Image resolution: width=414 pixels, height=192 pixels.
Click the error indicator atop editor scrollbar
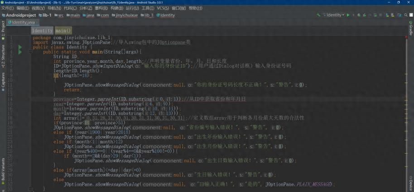click(406, 37)
